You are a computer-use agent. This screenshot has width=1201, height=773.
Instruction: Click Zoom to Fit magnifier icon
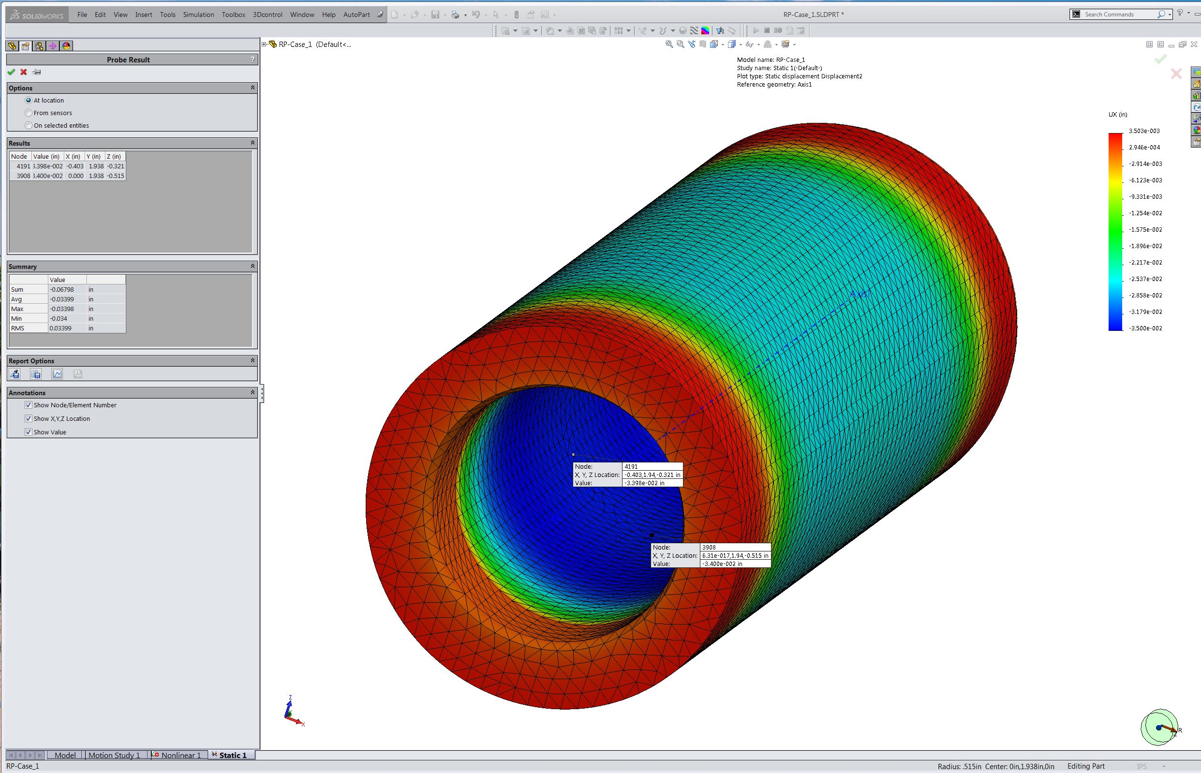point(669,44)
